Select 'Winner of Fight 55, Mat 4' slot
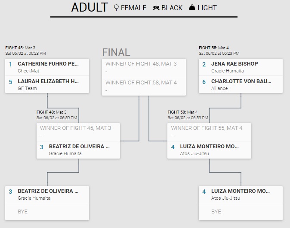 (207, 128)
